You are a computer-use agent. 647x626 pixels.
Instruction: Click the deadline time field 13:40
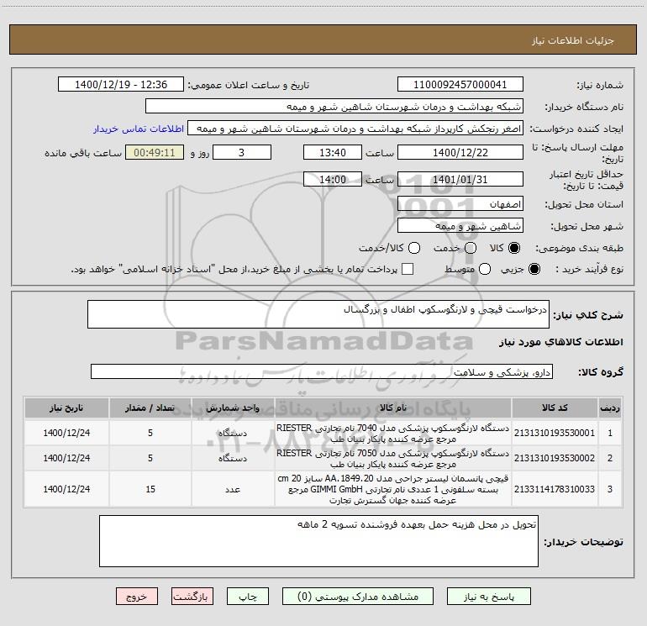point(333,152)
